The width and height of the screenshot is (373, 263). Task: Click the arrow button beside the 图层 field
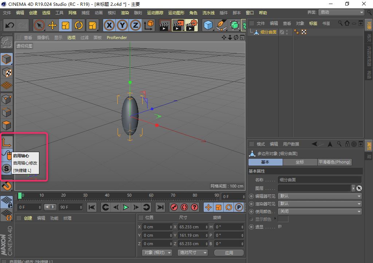point(353,188)
